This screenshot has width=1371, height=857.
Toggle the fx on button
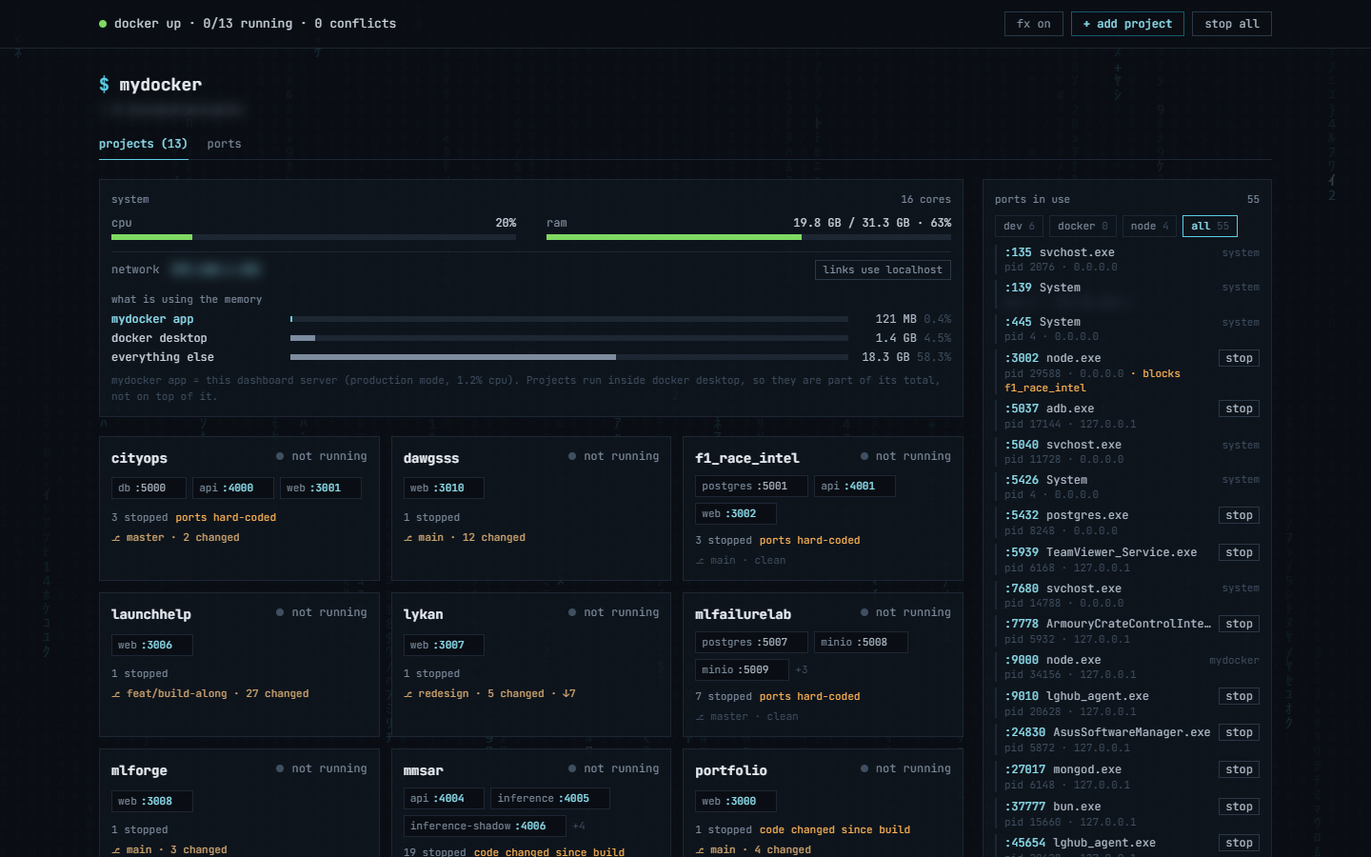tap(1033, 24)
